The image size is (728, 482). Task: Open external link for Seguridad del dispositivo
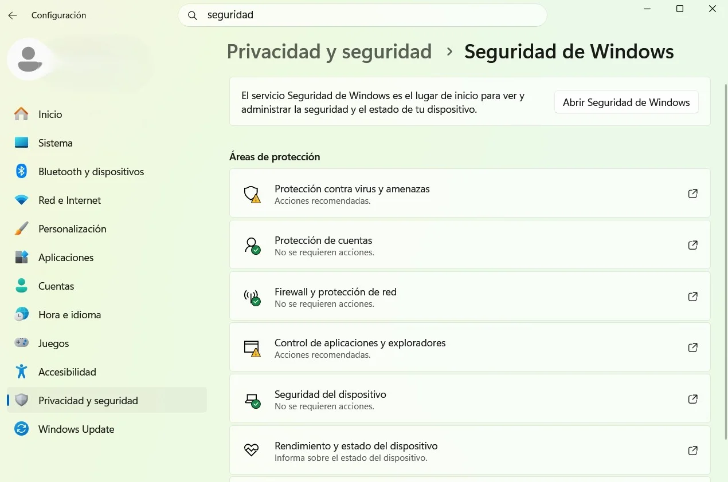[x=692, y=399]
